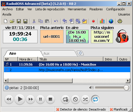Click the undo arrow icon
The height and width of the screenshot is (112, 133).
point(56,21)
